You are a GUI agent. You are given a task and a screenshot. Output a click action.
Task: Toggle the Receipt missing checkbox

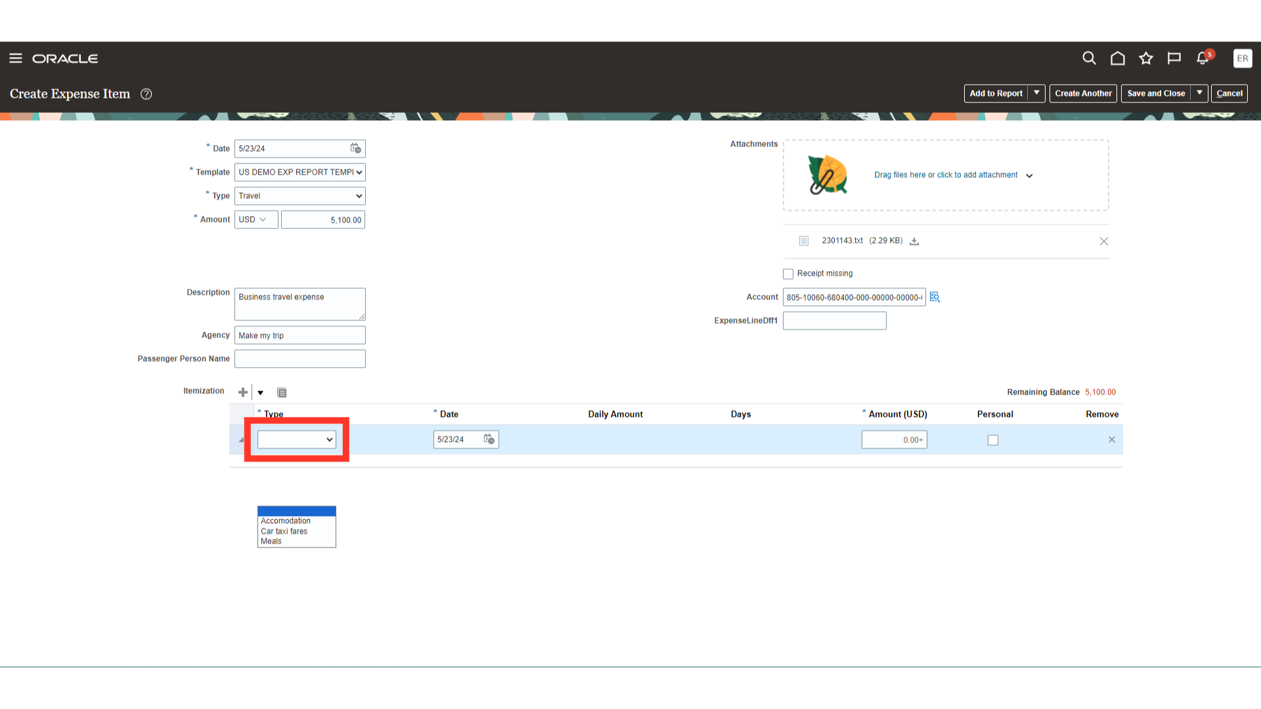788,274
